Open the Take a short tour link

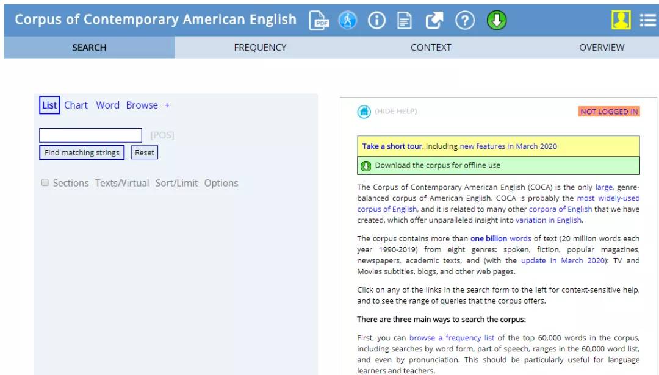[392, 146]
